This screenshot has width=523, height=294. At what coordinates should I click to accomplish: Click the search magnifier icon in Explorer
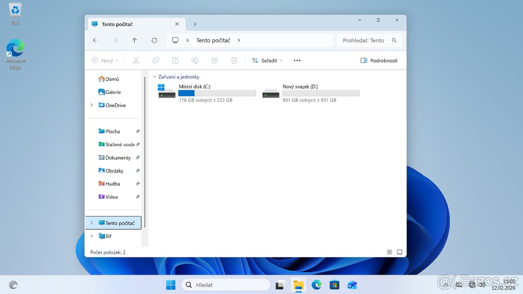(x=394, y=40)
